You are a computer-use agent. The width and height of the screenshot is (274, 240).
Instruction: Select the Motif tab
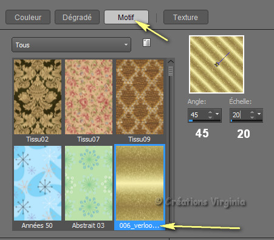click(126, 17)
